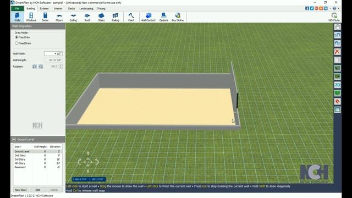This screenshot has width=352, height=198.
Task: Select the Ground Level story row
Action: (37, 152)
